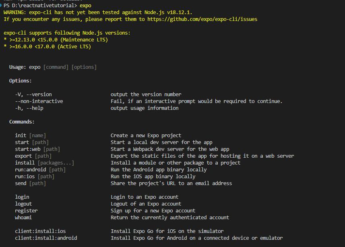The height and width of the screenshot is (247, 345).
Task: Click the 'install [packages...]' command text
Action: pos(44,163)
